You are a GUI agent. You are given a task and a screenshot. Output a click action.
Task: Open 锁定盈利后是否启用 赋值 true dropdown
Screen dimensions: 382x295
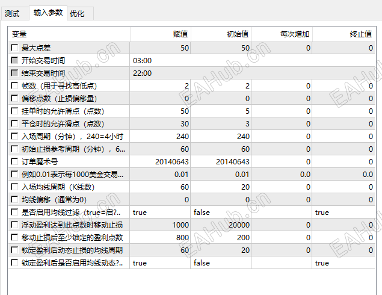pos(160,263)
